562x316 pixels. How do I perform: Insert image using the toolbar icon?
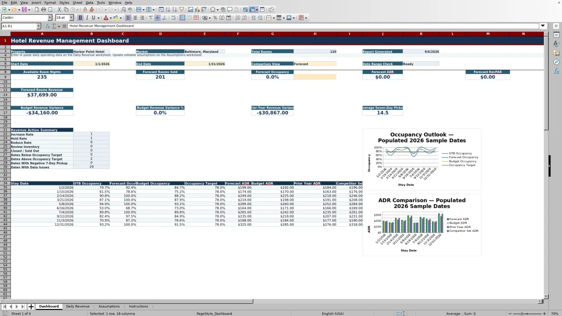pos(190,9)
